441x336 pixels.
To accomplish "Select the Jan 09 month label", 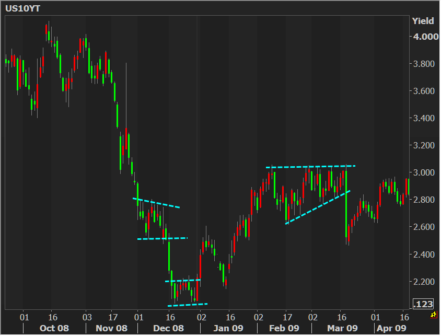I will click(228, 329).
